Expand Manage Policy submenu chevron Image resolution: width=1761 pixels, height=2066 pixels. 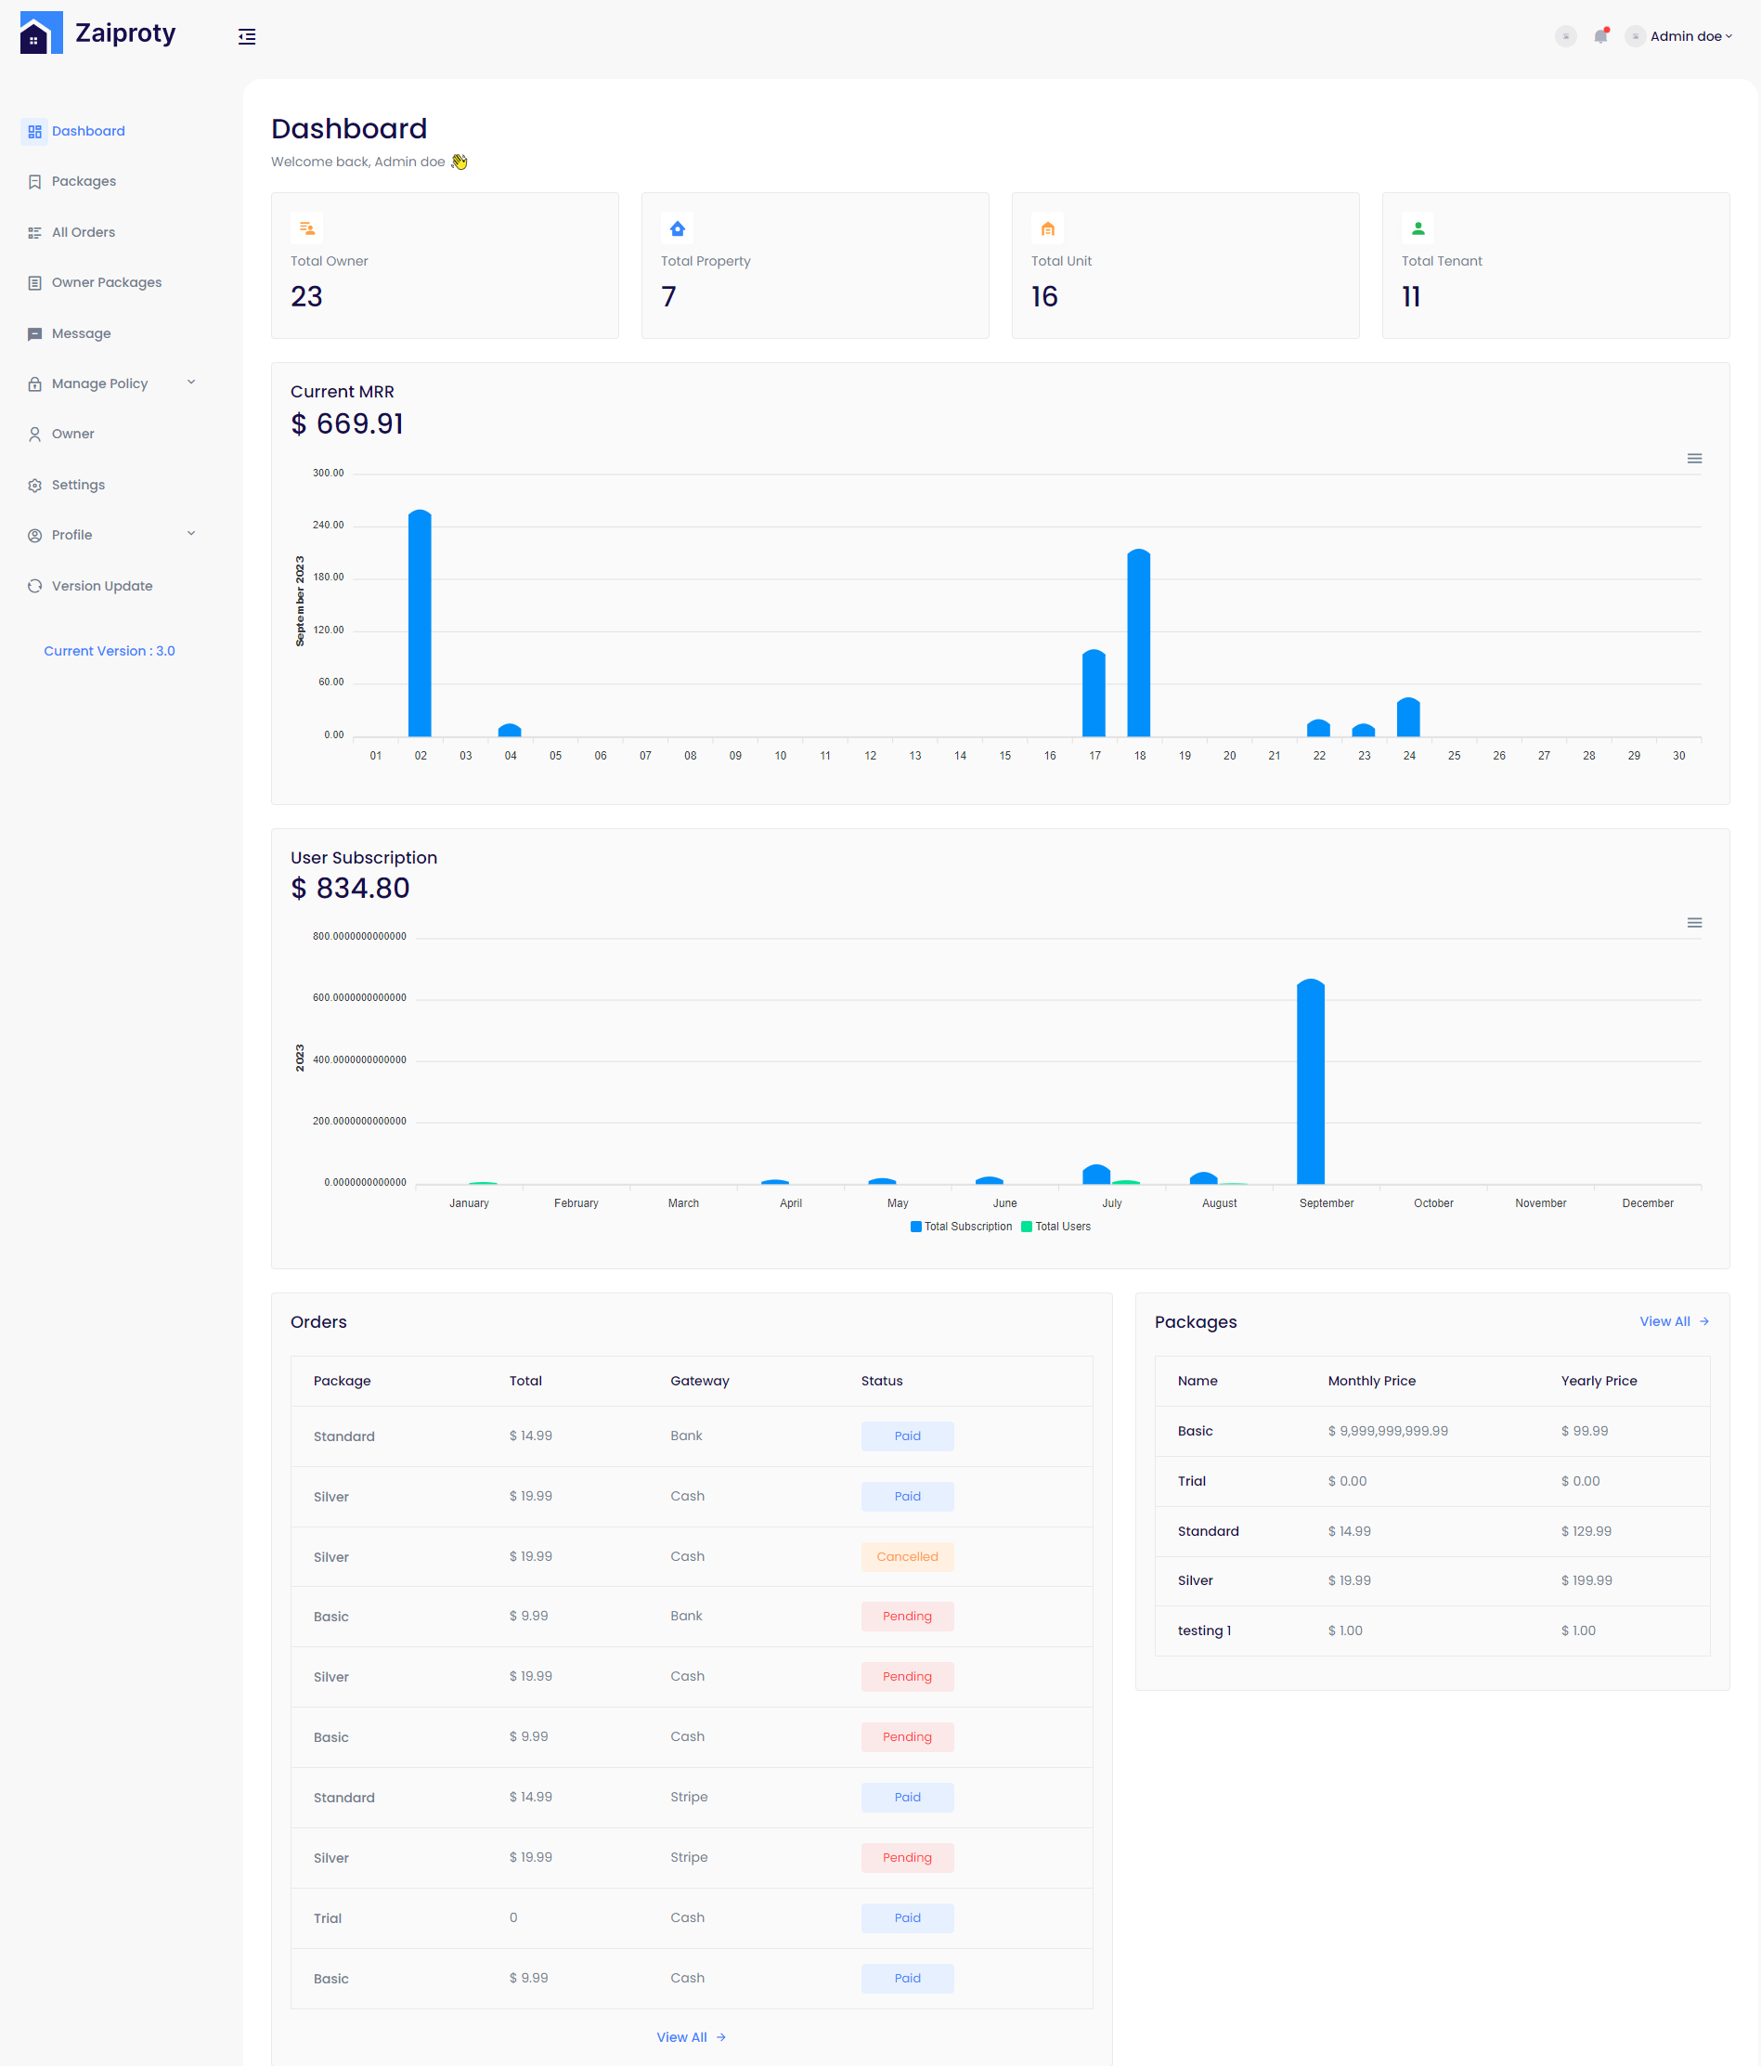point(191,383)
